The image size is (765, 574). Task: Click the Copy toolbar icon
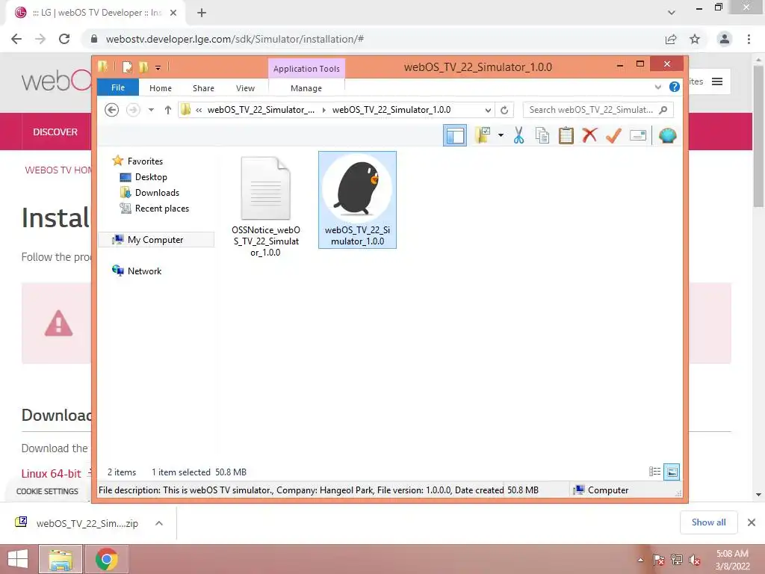click(x=542, y=135)
